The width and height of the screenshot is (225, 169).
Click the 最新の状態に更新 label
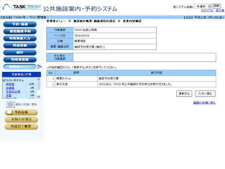pyautogui.click(x=26, y=104)
